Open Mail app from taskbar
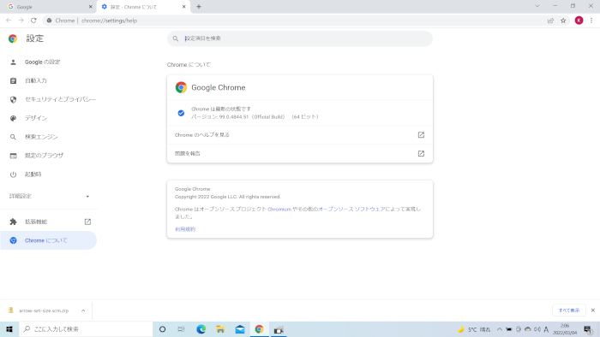This screenshot has height=337, width=600. pyautogui.click(x=240, y=329)
